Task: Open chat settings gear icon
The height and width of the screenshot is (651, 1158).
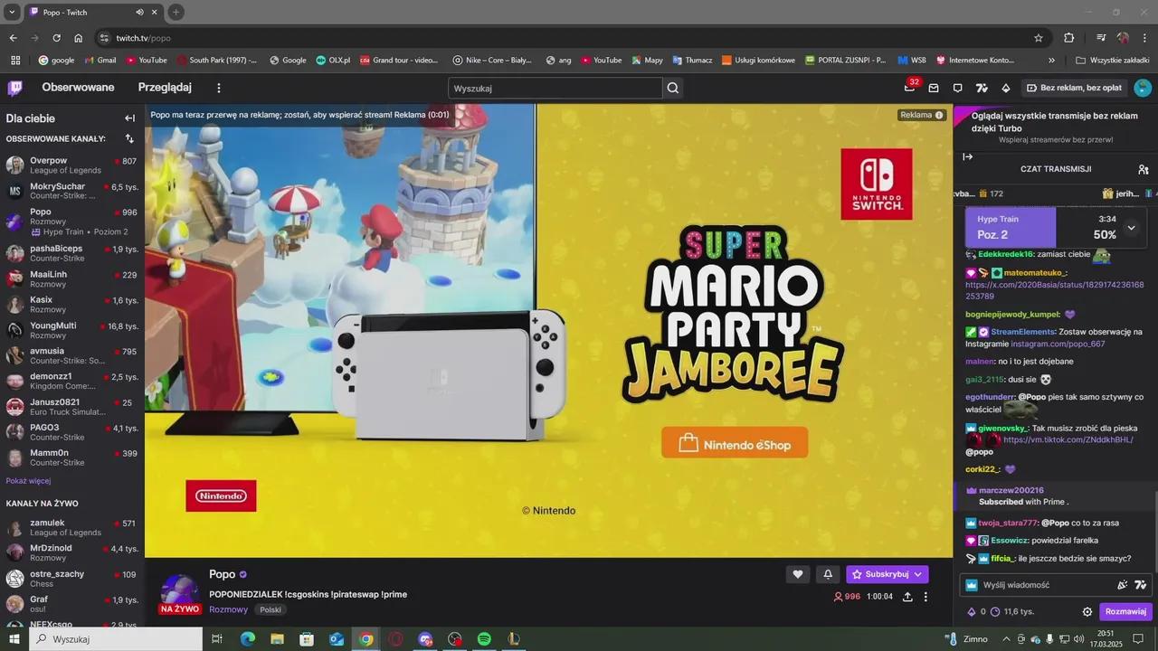Action: click(1087, 611)
